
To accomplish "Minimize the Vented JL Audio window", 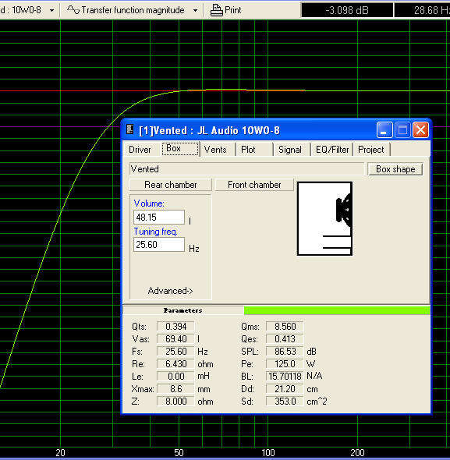I will coord(384,129).
